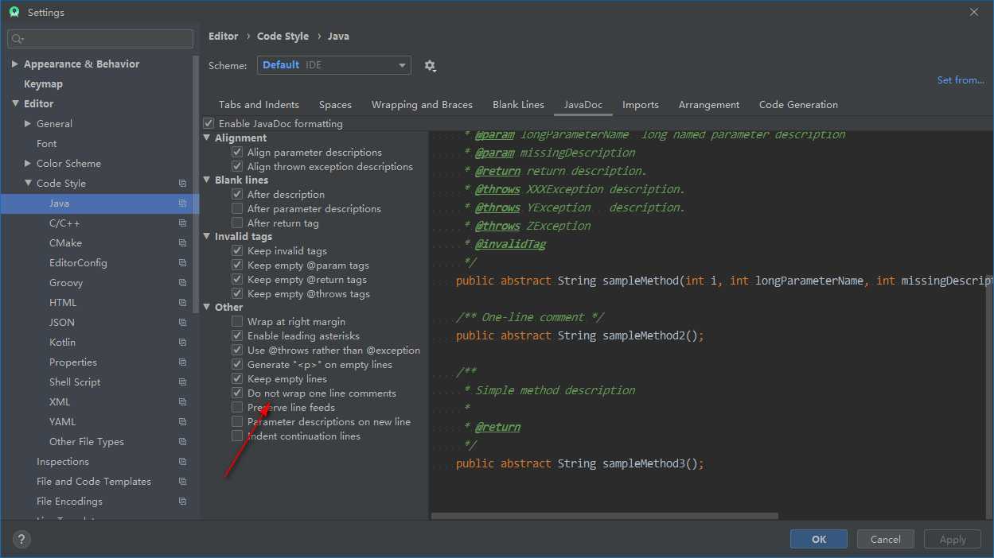994x558 pixels.
Task: Click the copy icon on the Kotlin row
Action: (x=182, y=343)
